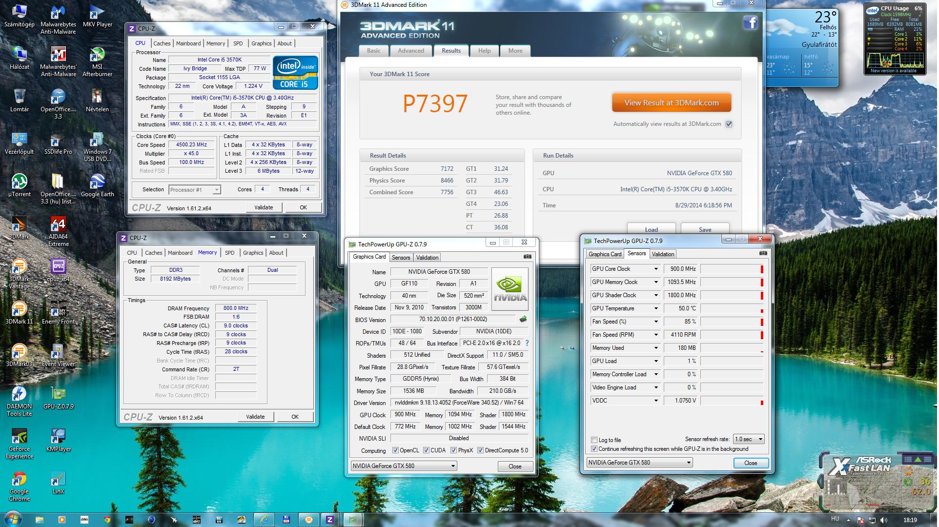The height and width of the screenshot is (527, 939).
Task: Expand the GPU Core Clock sensor dropdown
Action: click(x=656, y=269)
